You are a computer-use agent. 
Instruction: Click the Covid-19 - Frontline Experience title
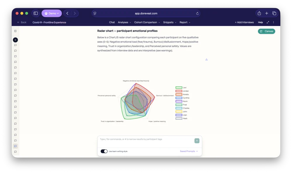click(x=49, y=22)
